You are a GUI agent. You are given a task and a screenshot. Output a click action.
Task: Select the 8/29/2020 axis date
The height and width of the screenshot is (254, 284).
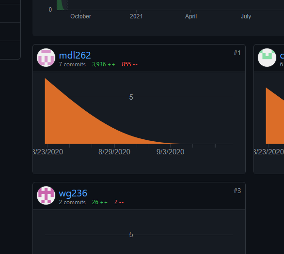(x=114, y=152)
